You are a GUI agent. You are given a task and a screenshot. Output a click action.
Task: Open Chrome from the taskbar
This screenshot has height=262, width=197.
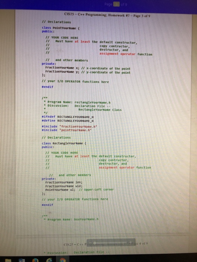[x=63, y=260]
